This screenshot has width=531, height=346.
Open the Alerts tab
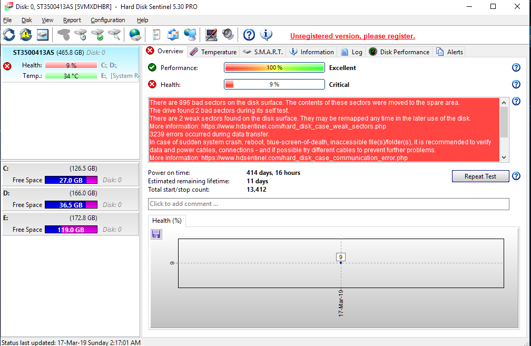(x=449, y=52)
